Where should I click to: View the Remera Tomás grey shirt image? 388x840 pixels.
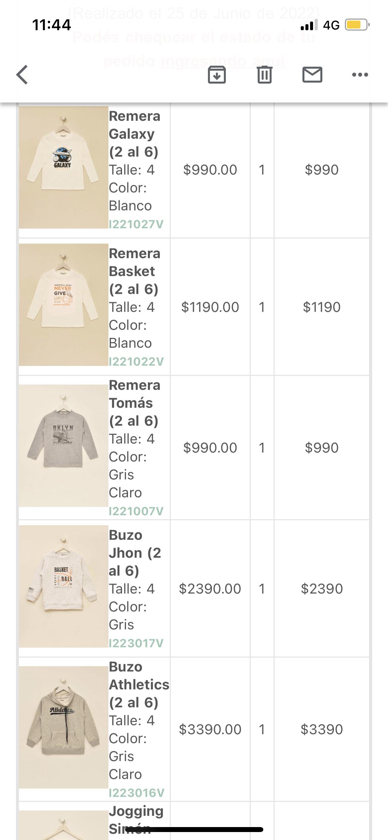(64, 445)
